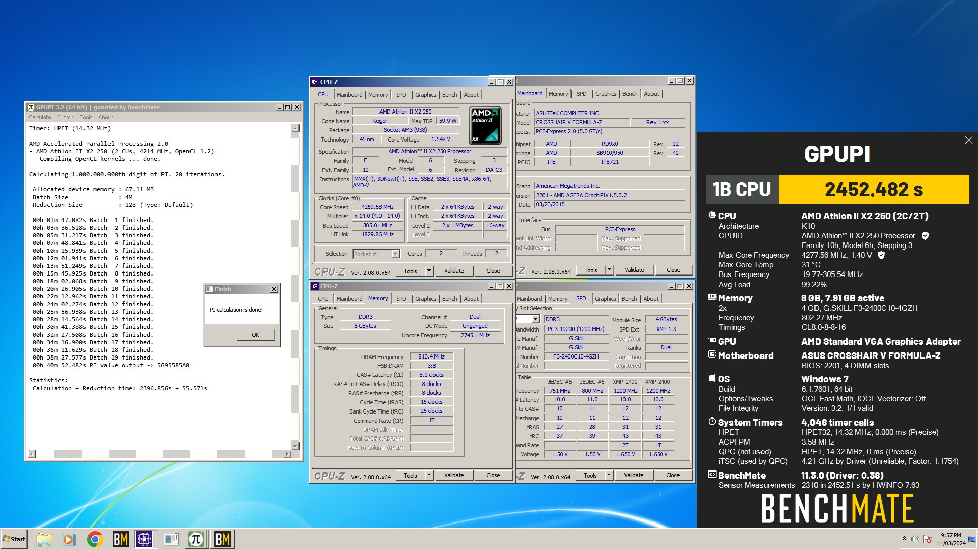Click Tools button in CPU-Z Memory window
Viewport: 978px width, 550px height.
click(x=411, y=475)
